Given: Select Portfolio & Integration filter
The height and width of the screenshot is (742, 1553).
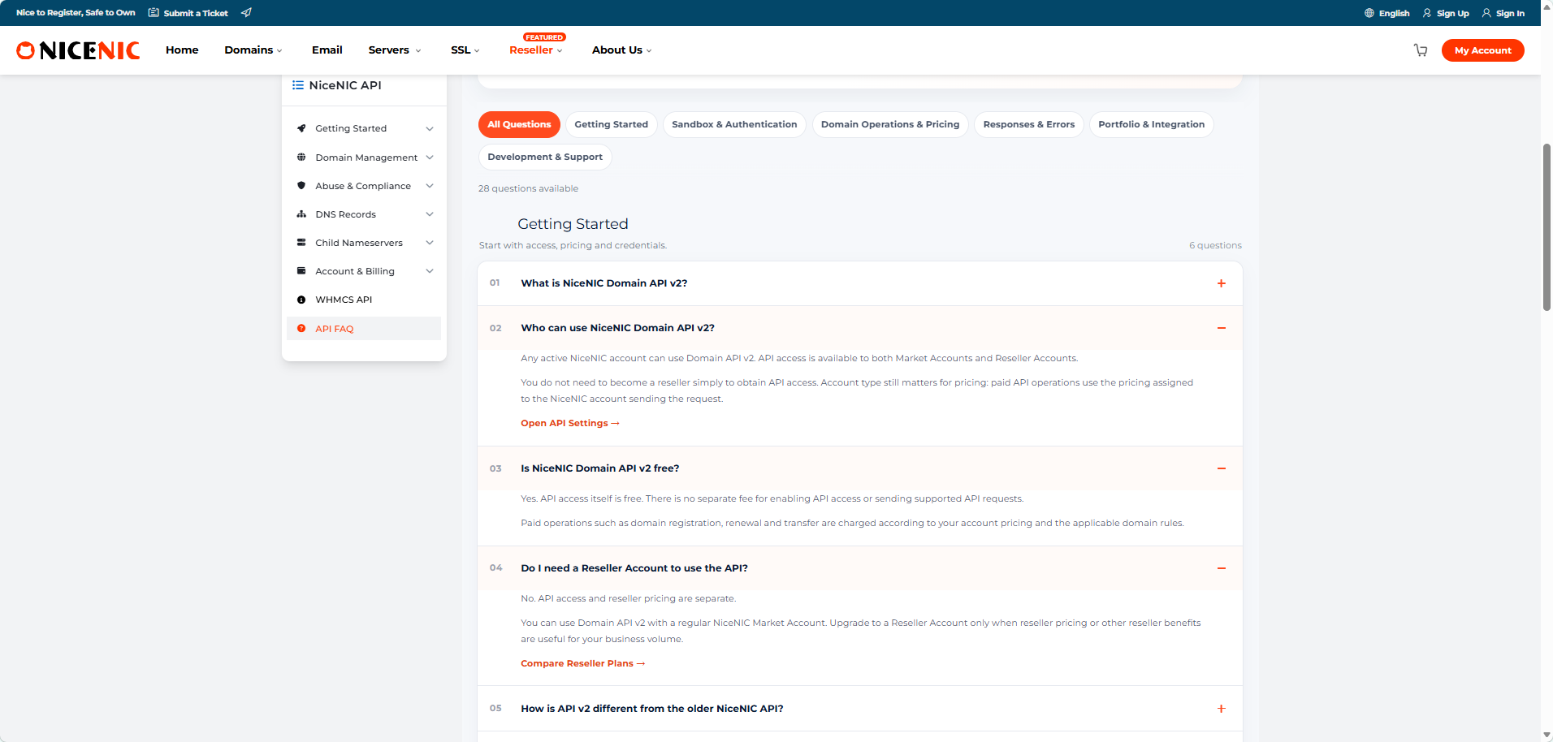Looking at the screenshot, I should point(1152,124).
